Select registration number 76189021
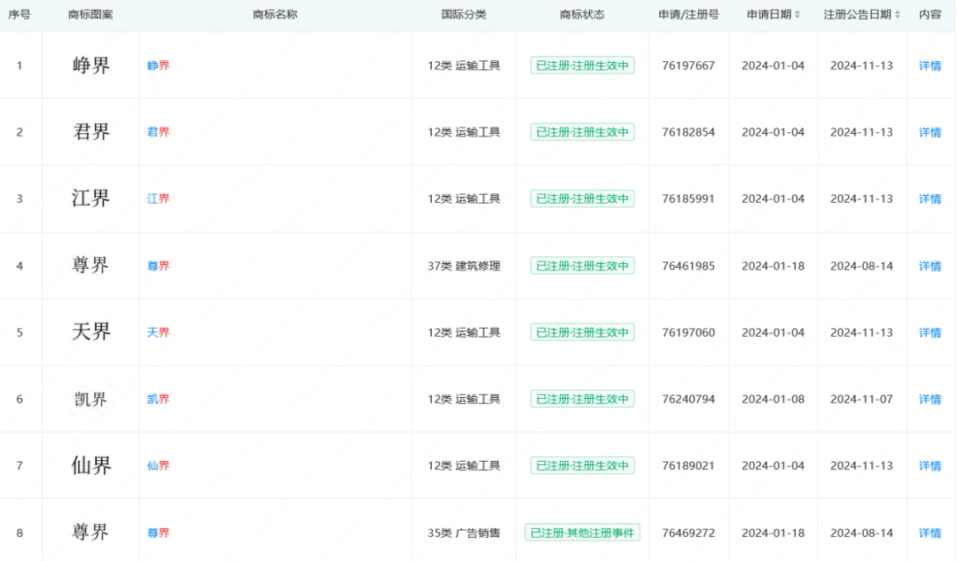This screenshot has height=561, width=958. click(x=688, y=465)
